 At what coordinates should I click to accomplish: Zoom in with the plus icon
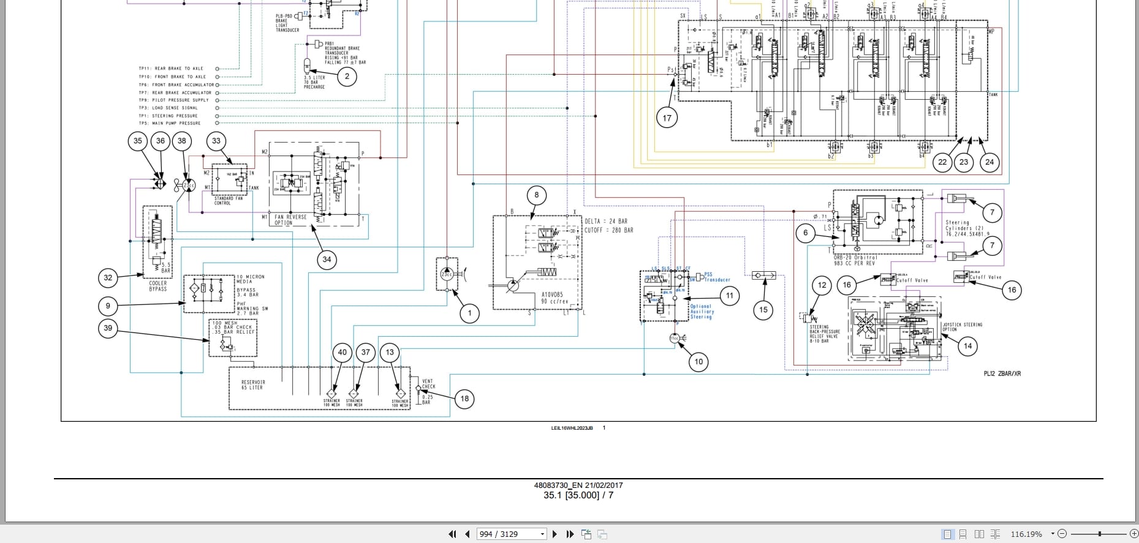1133,534
